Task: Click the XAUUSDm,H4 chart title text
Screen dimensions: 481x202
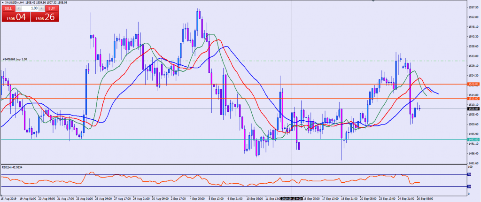Action: tap(14, 2)
